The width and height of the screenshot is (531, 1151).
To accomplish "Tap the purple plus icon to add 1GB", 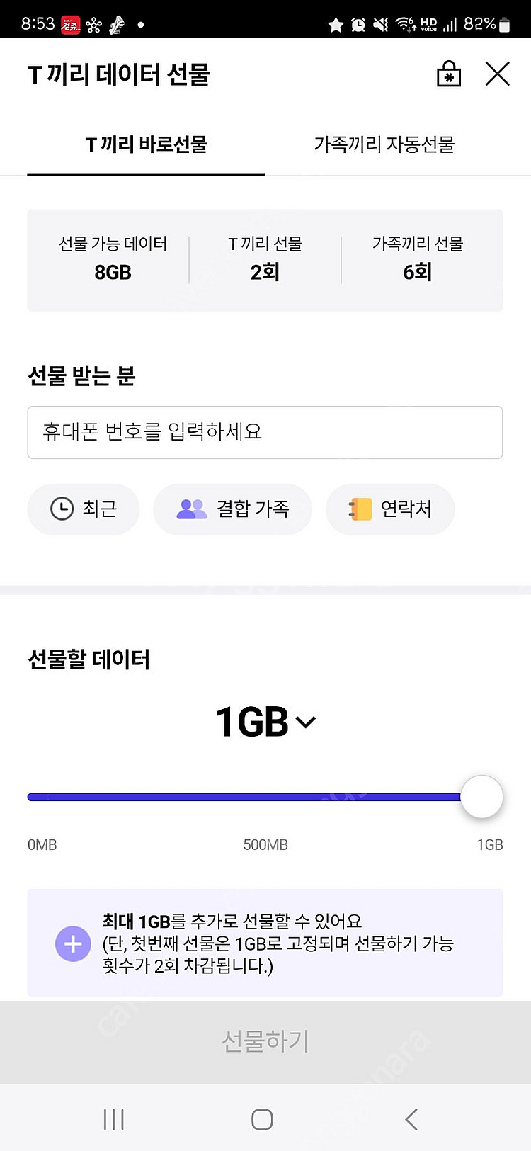I will point(73,943).
